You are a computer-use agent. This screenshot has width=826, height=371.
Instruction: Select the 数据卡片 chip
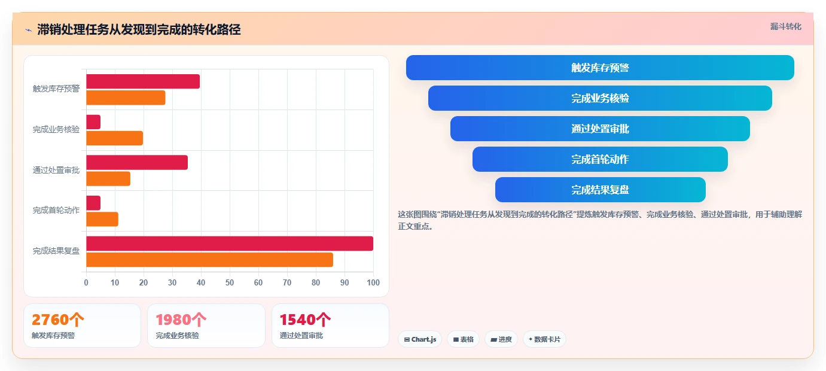544,339
